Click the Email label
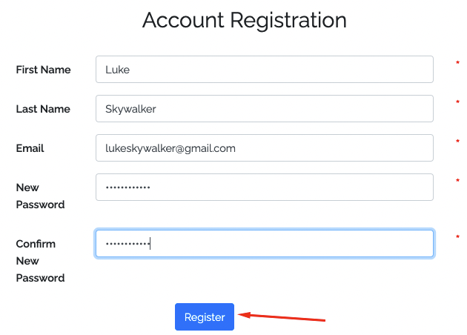The image size is (467, 335). (x=30, y=148)
